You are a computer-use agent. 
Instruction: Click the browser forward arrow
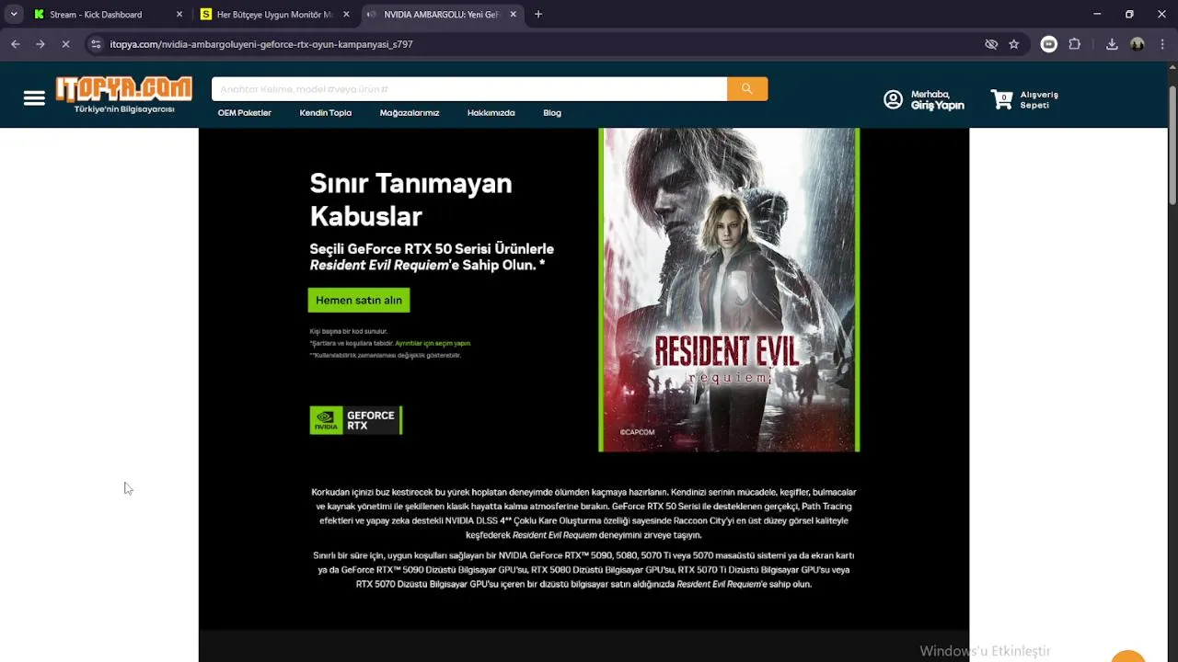pos(40,44)
